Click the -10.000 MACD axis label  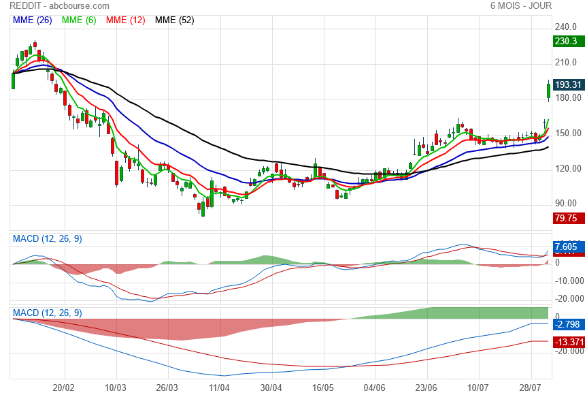[569, 281]
